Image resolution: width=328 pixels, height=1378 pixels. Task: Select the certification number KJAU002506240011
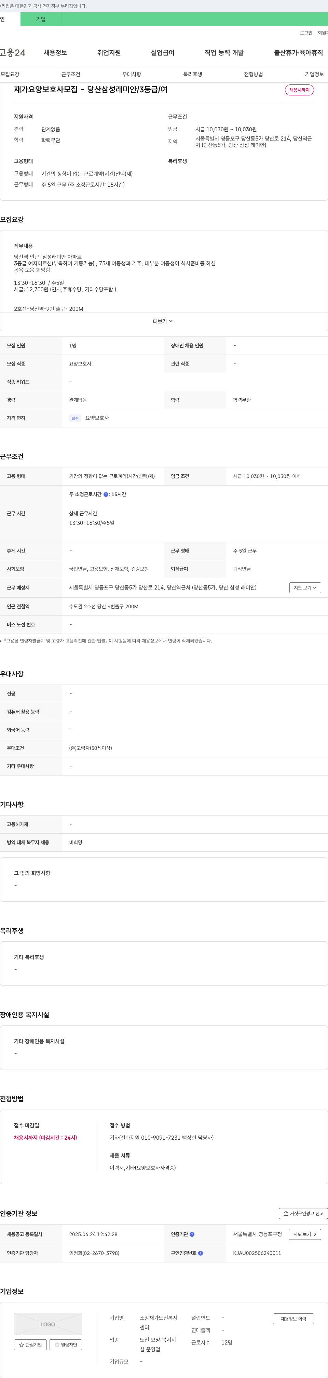coord(257,1253)
